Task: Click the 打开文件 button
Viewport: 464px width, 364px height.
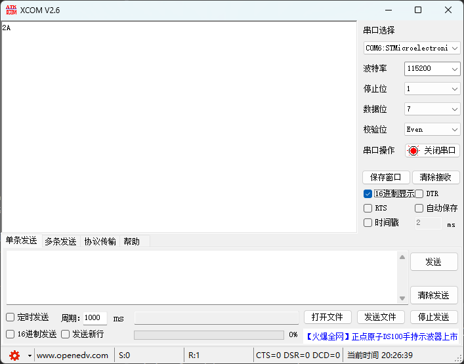Action: click(x=327, y=317)
